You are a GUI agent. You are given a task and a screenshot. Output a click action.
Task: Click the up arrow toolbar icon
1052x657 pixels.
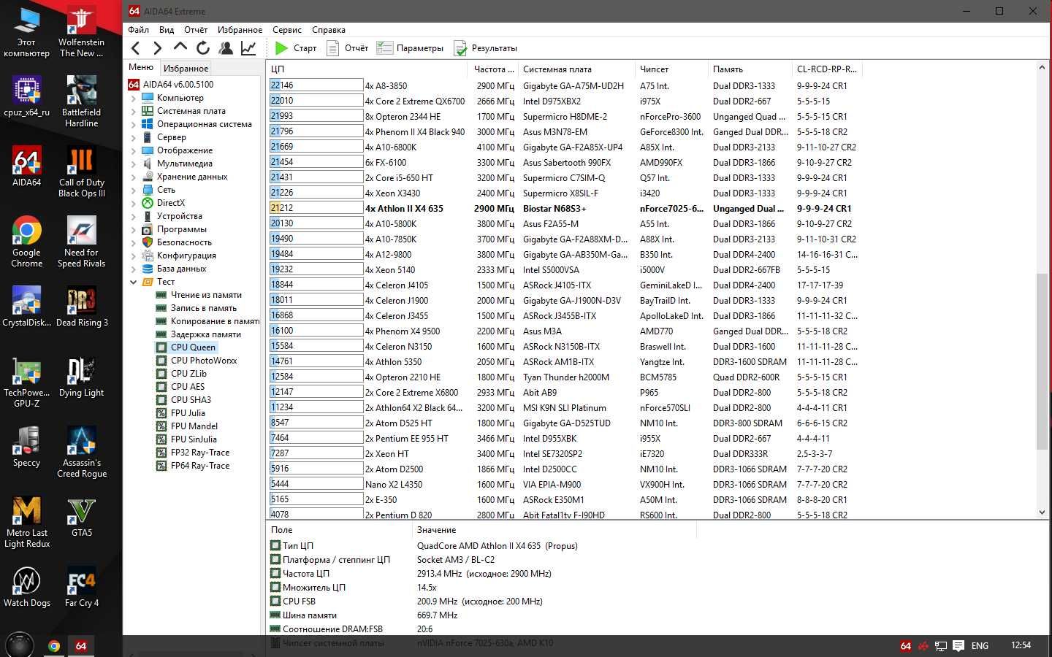click(x=180, y=47)
